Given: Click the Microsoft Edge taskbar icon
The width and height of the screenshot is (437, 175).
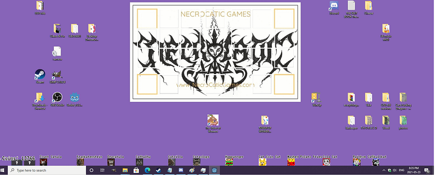Looking at the screenshot, I should point(147,170).
